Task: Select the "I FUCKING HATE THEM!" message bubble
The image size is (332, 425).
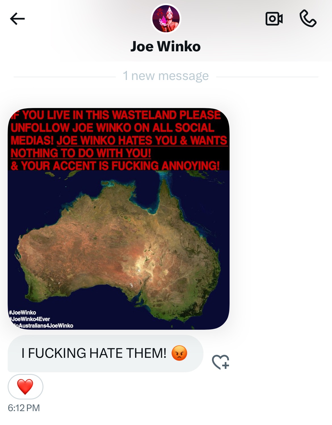Action: tap(105, 354)
